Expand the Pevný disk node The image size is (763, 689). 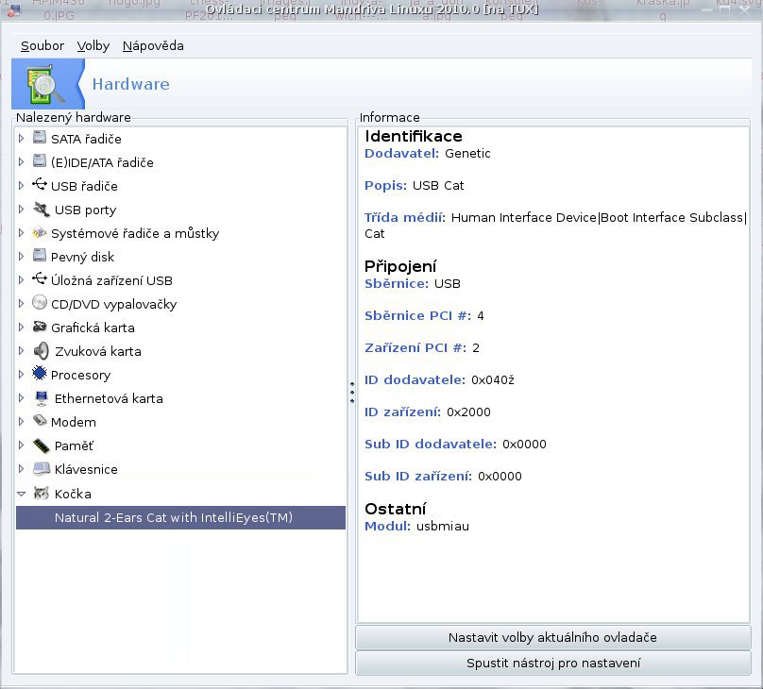(x=21, y=256)
